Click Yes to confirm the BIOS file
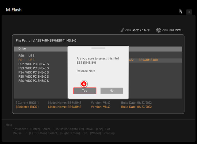 (x=85, y=91)
